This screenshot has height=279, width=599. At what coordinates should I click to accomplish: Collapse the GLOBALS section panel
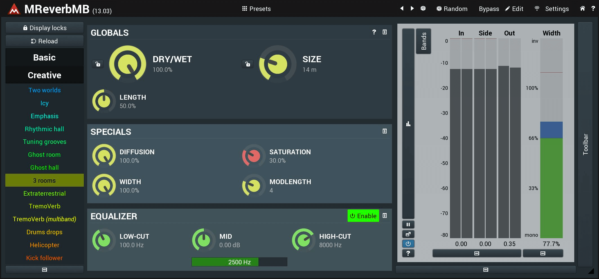(x=385, y=32)
